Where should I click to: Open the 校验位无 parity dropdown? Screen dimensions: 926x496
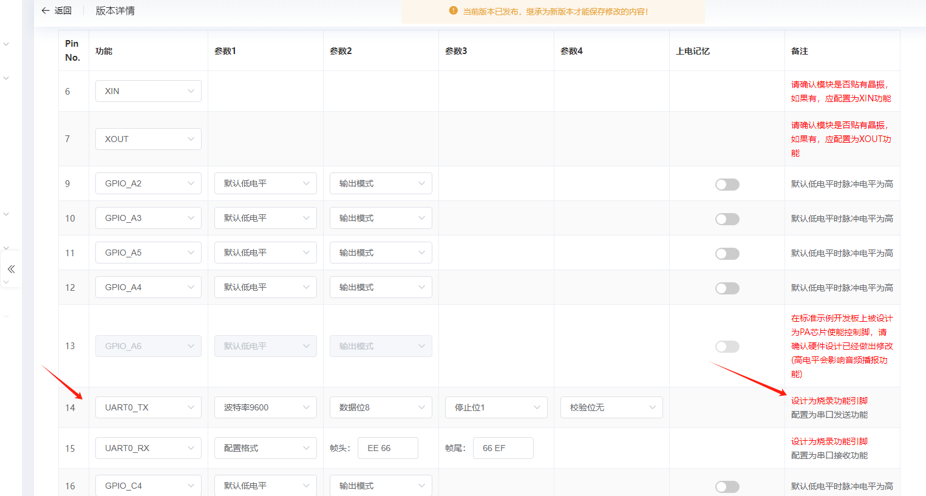(x=611, y=407)
